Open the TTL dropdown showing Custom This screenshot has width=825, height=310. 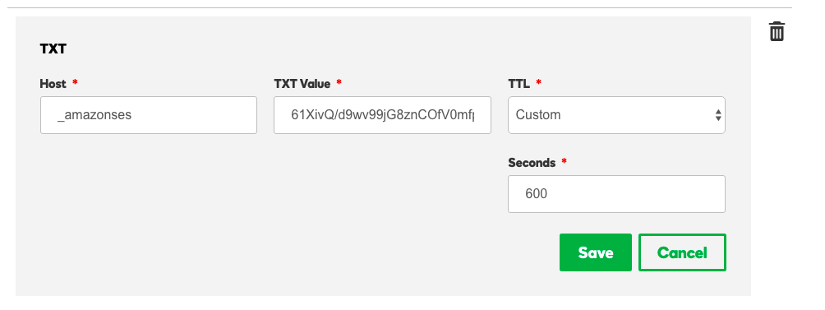(616, 115)
